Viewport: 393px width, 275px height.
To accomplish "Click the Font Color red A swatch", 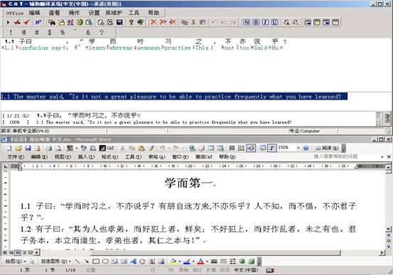I will [x=200, y=261].
